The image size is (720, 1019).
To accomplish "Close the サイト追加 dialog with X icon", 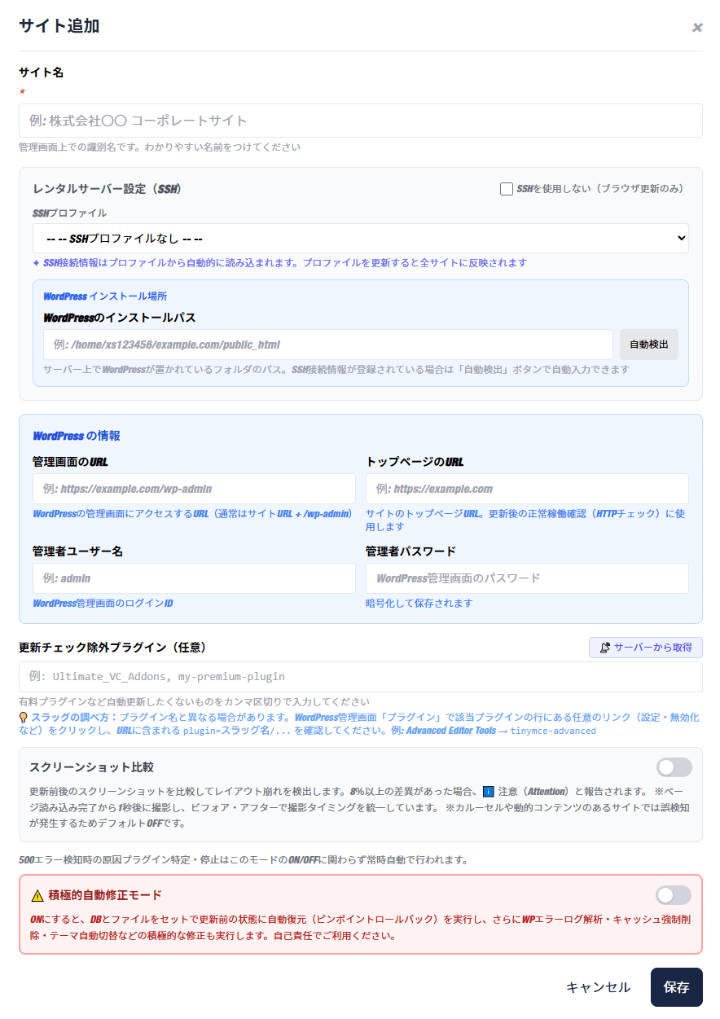I will click(697, 28).
